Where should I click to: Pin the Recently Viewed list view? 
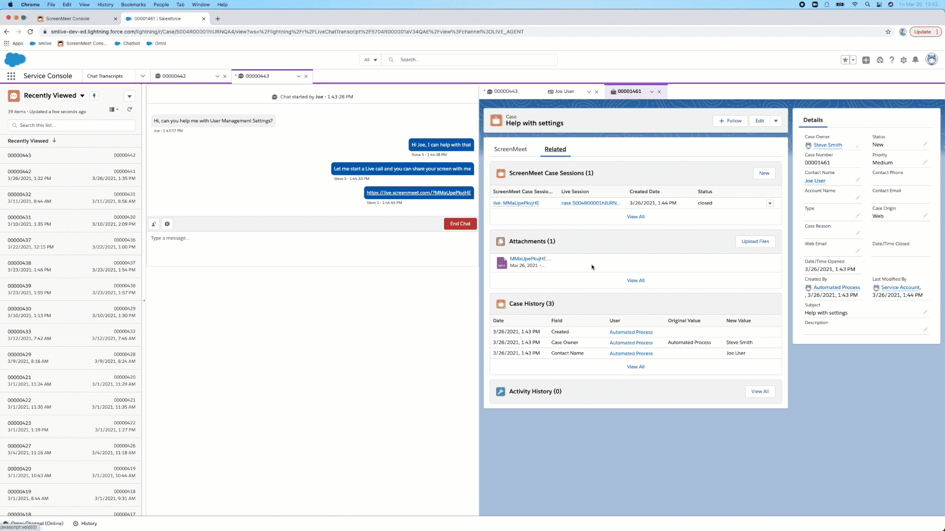point(94,96)
